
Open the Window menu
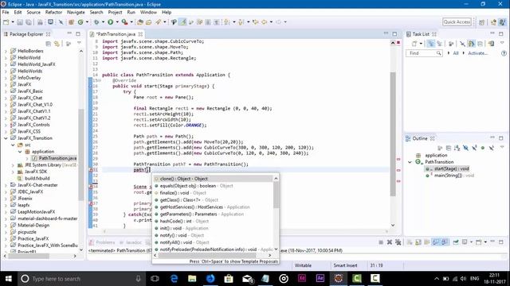(148, 12)
